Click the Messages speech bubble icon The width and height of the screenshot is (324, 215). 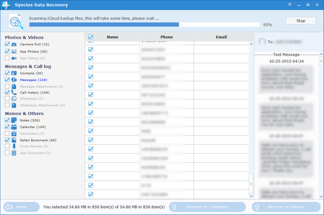[14, 80]
